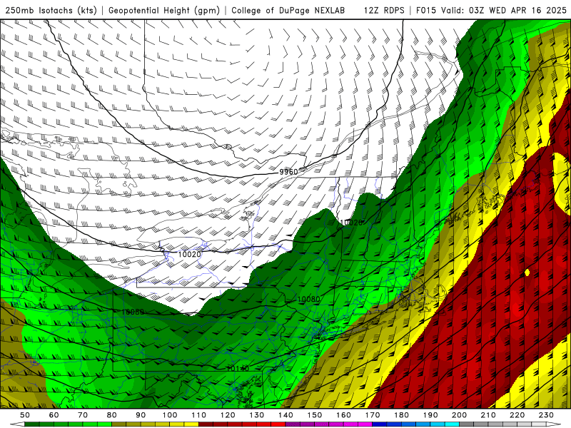This screenshot has height=428, width=571.
Task: Click the 'F015 Valid: 03Z WED APR 16 2025' text
Action: pyautogui.click(x=491, y=10)
